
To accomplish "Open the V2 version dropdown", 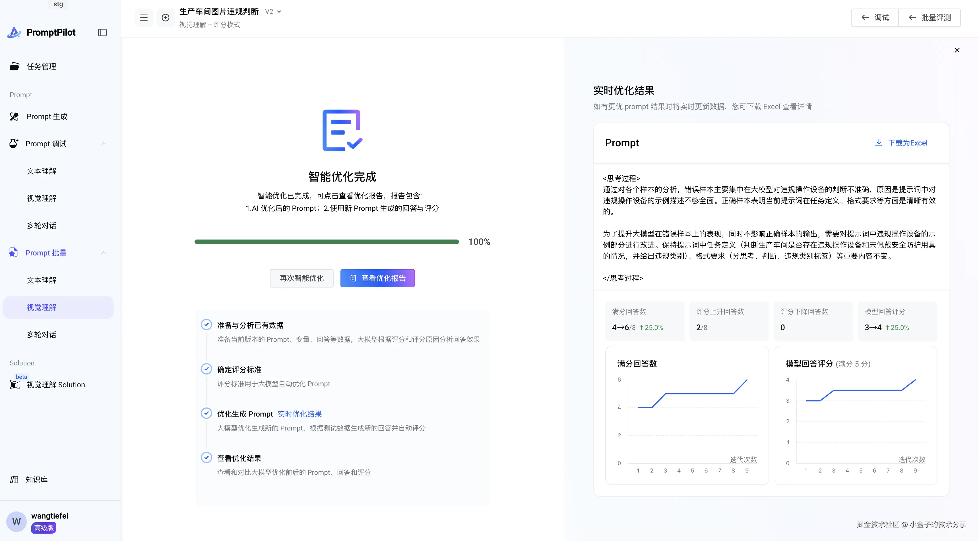I will click(273, 12).
